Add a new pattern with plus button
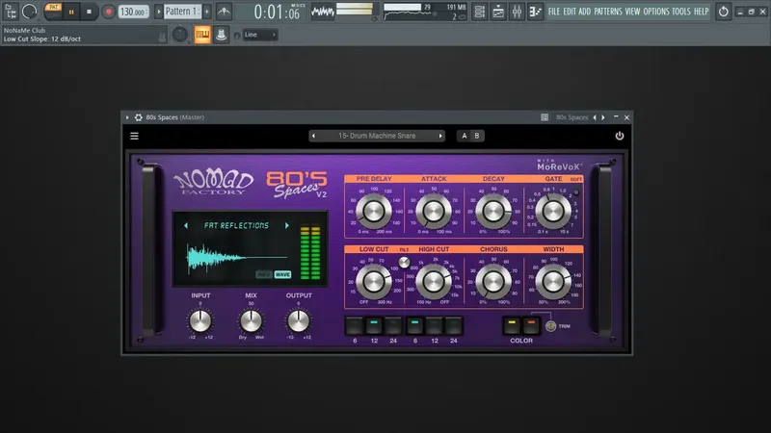771x433 pixels. pos(206,12)
